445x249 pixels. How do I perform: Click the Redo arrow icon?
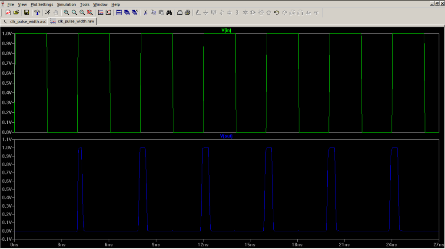coord(284,13)
